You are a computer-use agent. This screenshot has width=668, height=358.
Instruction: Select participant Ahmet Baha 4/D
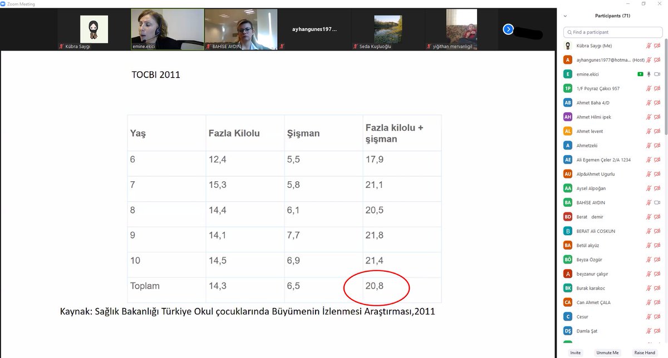(612, 102)
